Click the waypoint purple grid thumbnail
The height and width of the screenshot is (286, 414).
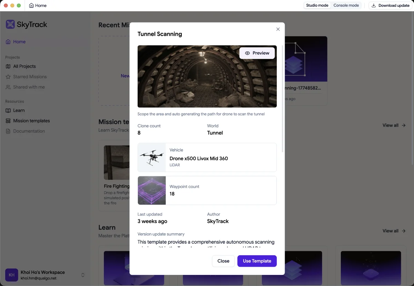[152, 190]
